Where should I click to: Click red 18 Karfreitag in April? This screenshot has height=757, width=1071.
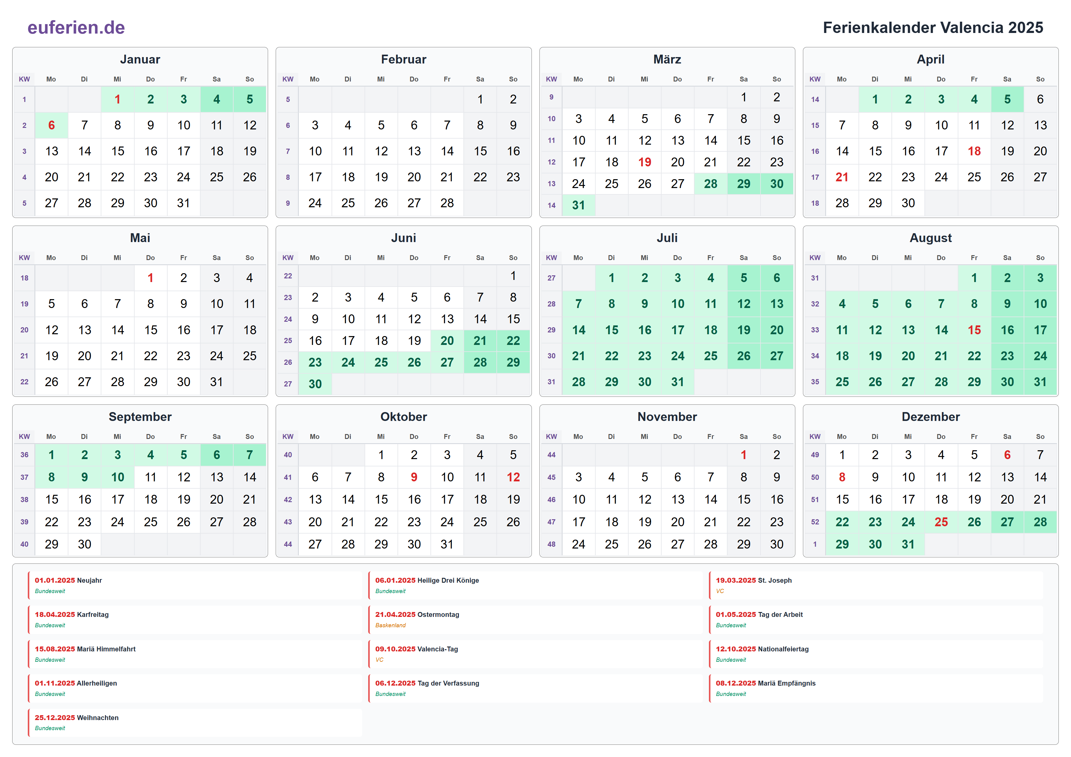tap(974, 151)
